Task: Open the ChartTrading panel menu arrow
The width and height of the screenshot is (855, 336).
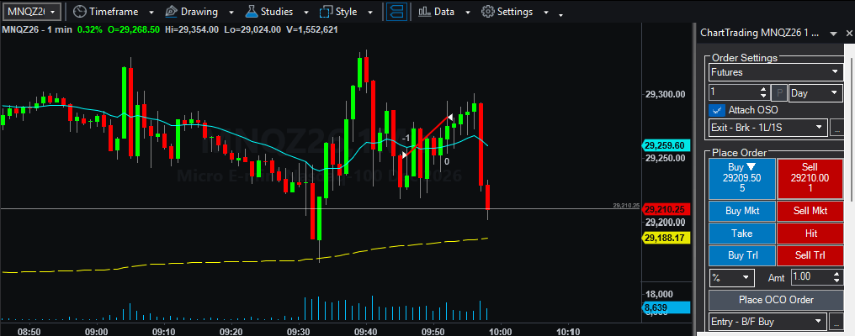Action: (x=833, y=34)
